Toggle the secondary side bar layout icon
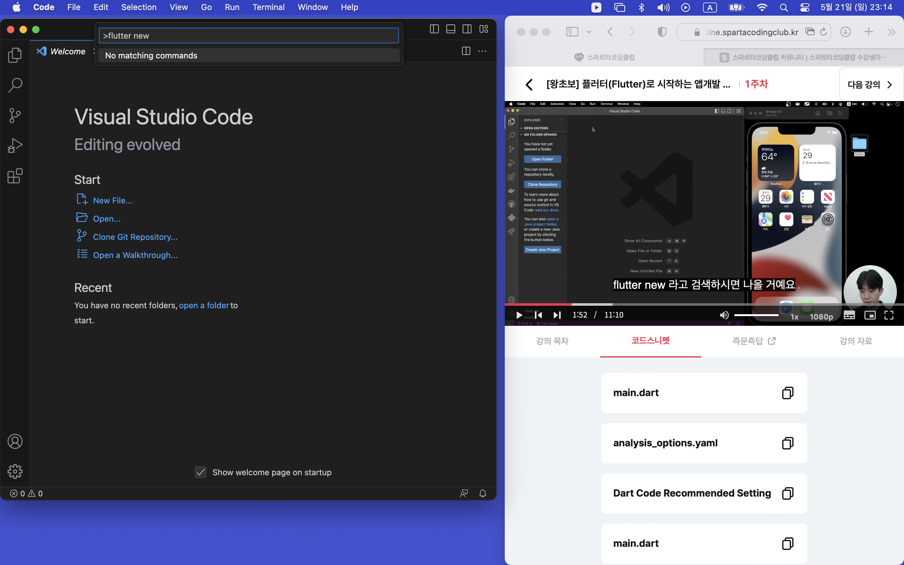This screenshot has height=565, width=904. pyautogui.click(x=467, y=29)
